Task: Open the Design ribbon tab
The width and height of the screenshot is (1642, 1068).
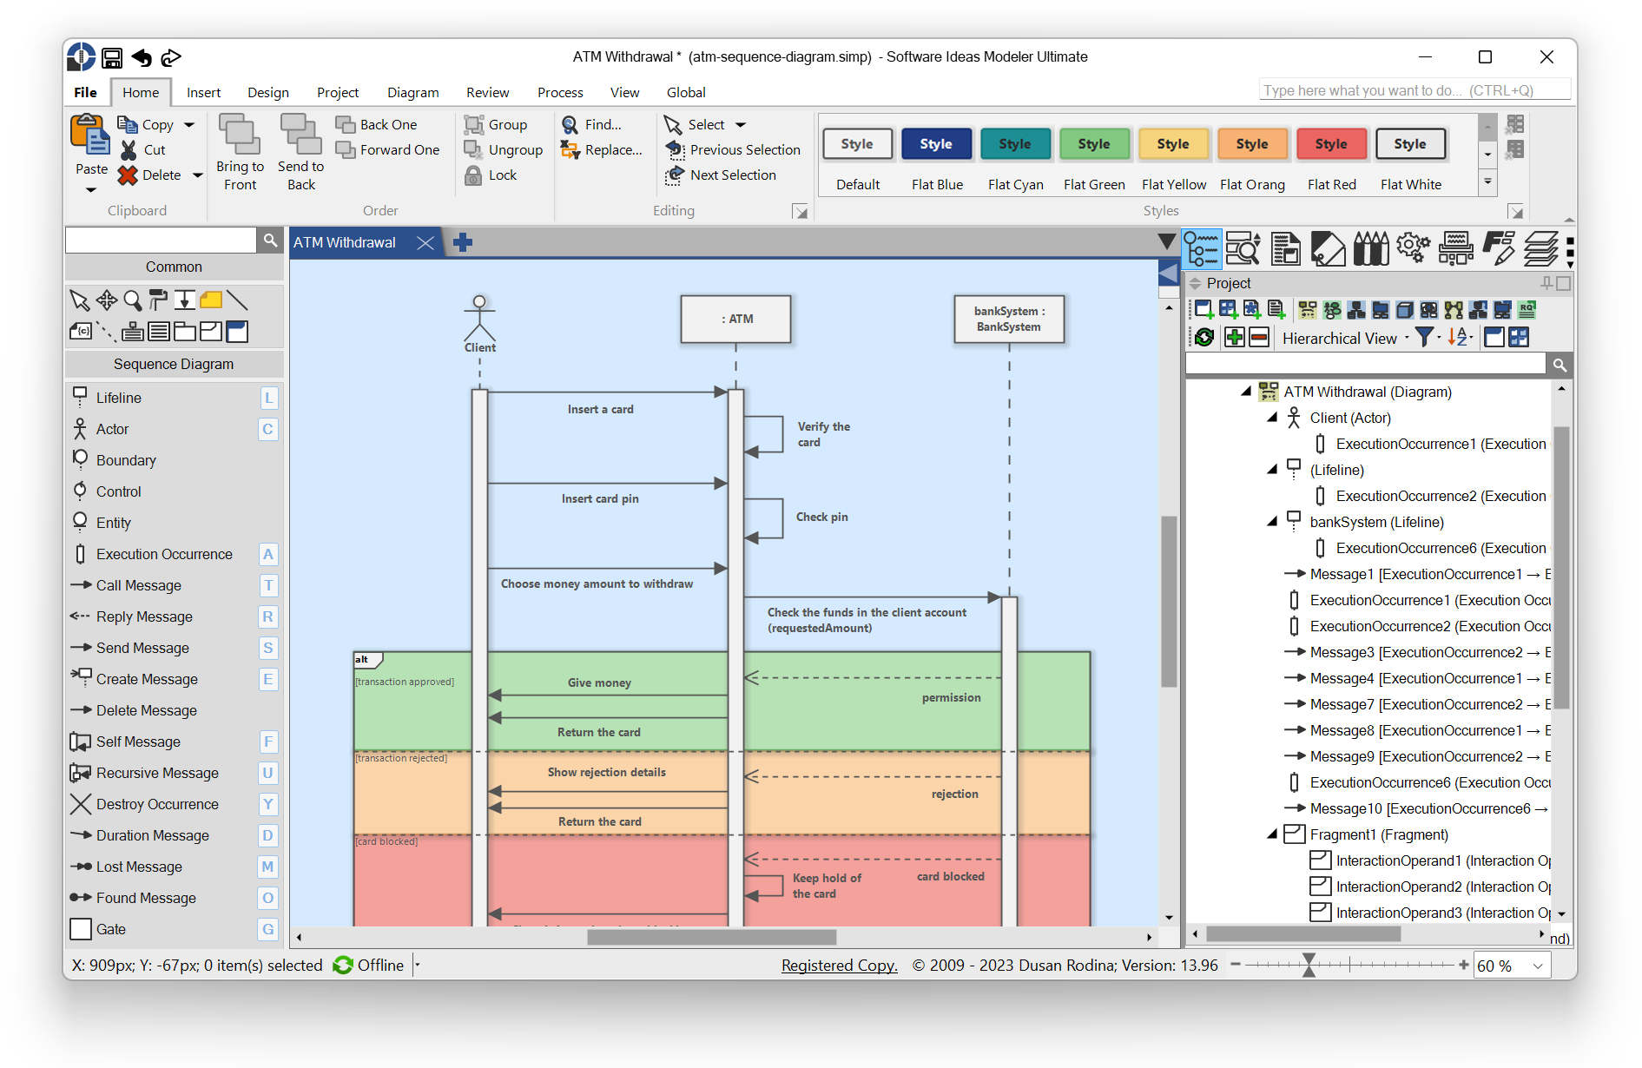Action: 267,92
